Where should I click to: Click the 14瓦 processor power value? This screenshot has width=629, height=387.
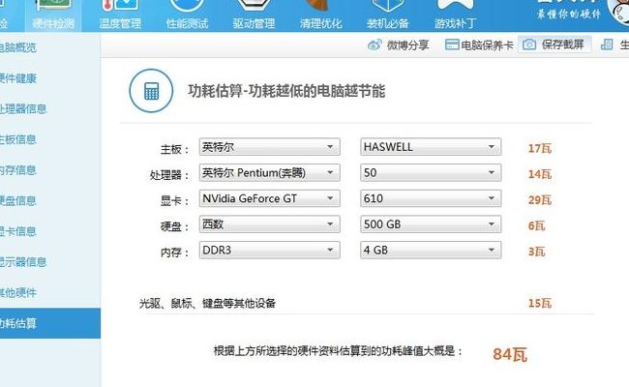pos(540,174)
